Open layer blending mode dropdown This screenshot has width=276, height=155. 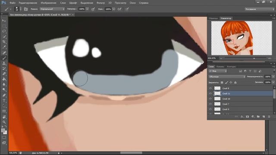[x=227, y=77]
